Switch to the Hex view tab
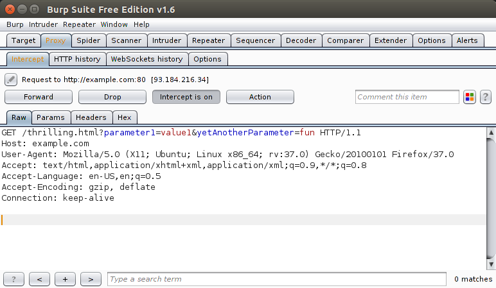The width and height of the screenshot is (496, 288). point(124,117)
